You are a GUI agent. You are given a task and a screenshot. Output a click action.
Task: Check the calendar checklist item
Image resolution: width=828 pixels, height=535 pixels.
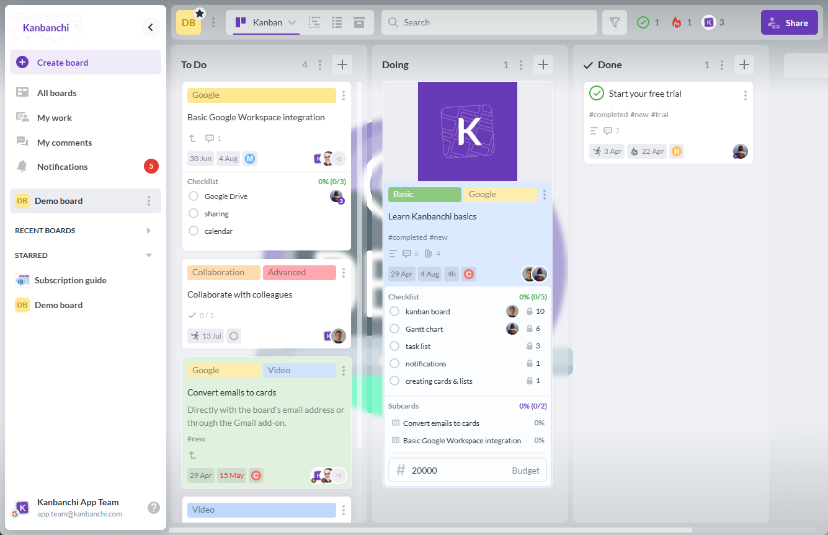click(x=194, y=231)
